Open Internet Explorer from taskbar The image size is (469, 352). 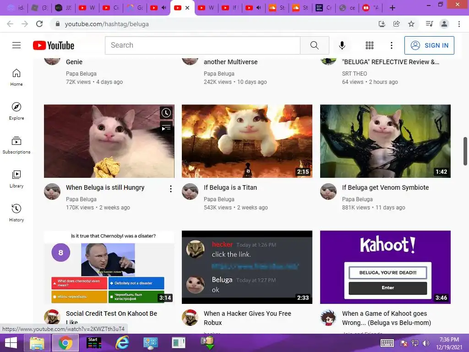(x=122, y=343)
